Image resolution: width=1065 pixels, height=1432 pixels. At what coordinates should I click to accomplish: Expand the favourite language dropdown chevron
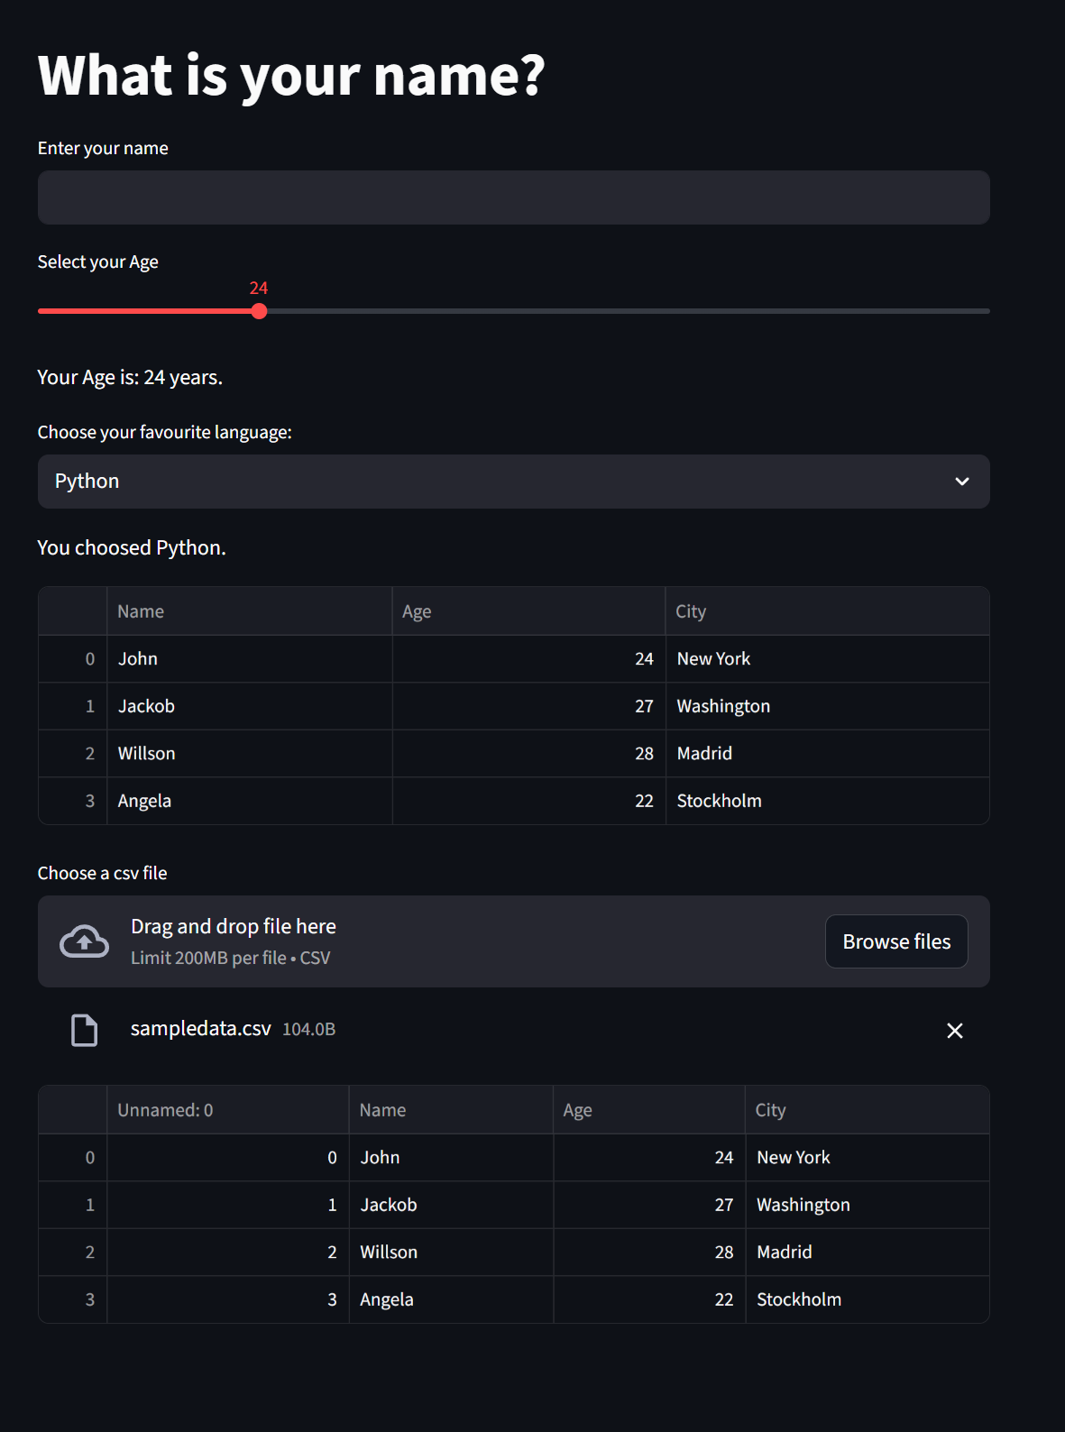pyautogui.click(x=961, y=482)
